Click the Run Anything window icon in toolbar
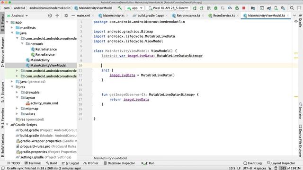Screen dimensions: 303x170 click(262, 8)
